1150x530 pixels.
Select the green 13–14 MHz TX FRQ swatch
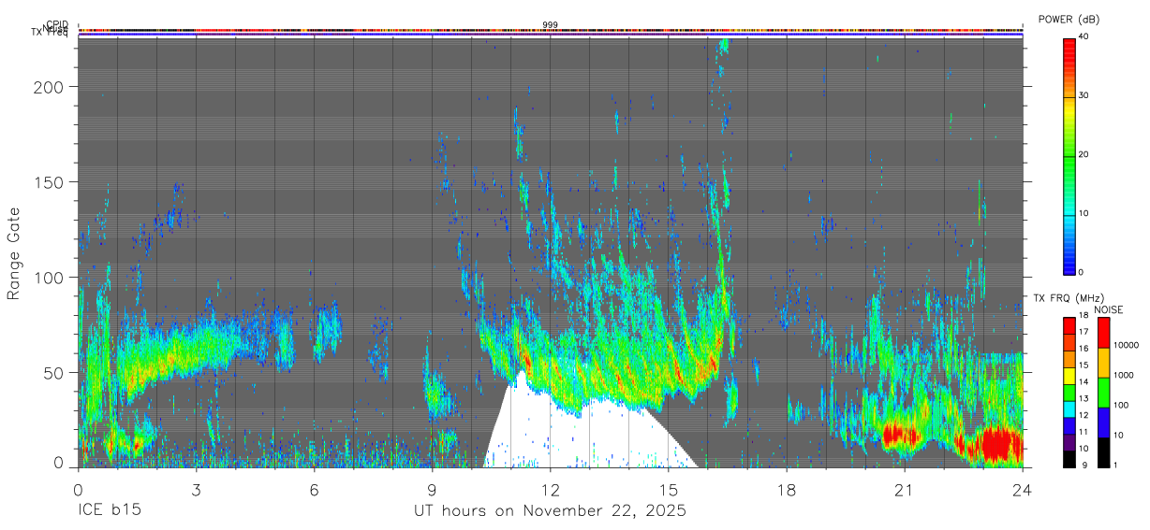tap(1069, 393)
